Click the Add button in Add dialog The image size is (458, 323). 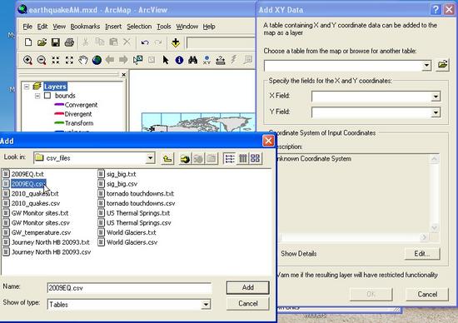pyautogui.click(x=247, y=288)
